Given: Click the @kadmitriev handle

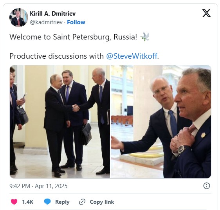Looking at the screenshot, I should point(46,22).
